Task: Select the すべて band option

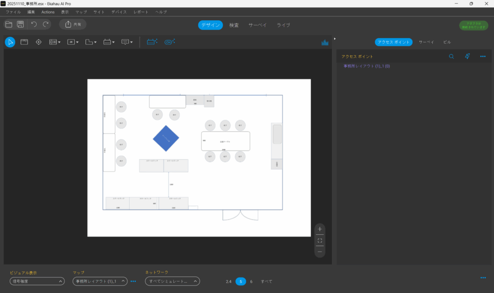Action: (266, 281)
